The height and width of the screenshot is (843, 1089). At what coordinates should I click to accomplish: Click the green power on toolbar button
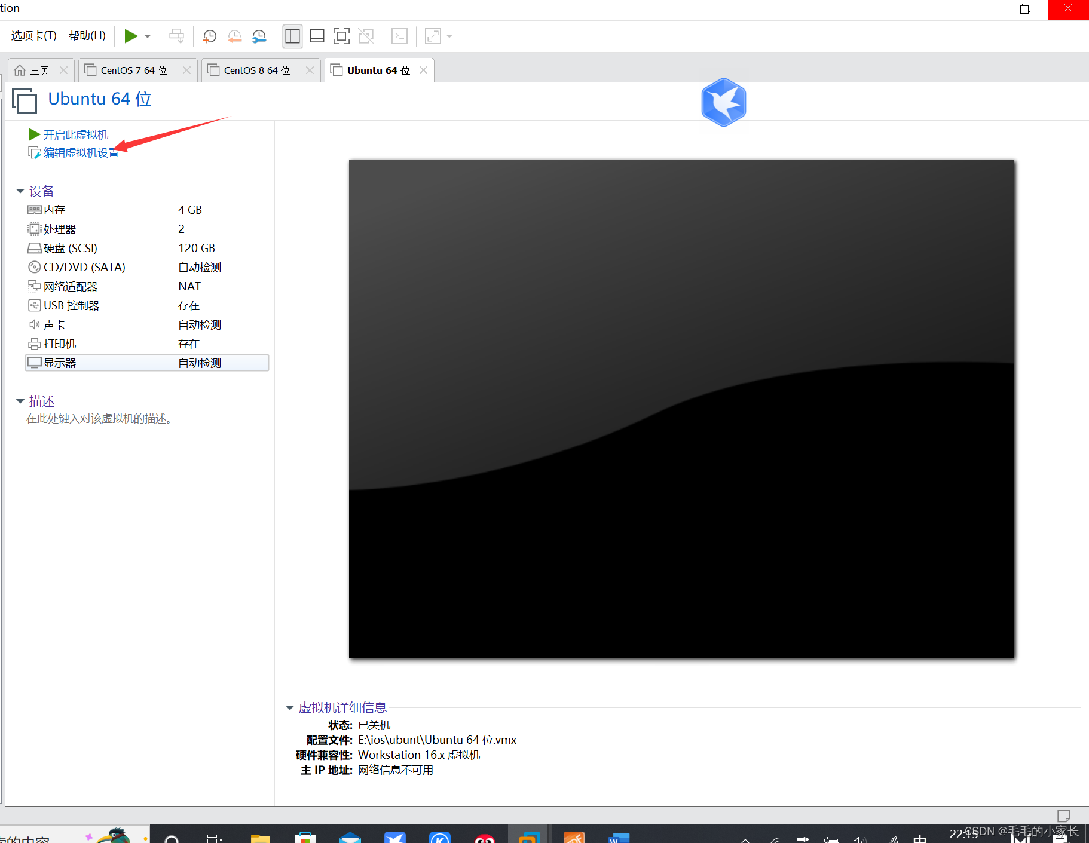[x=130, y=36]
